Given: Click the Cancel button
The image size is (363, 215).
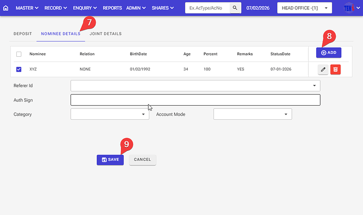Looking at the screenshot, I should point(143,160).
